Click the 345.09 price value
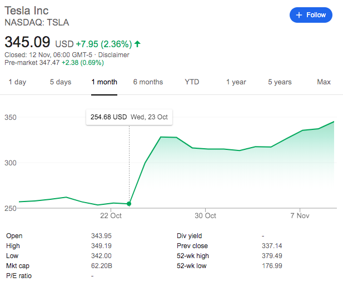This screenshot has width=343, height=287. coord(27,42)
